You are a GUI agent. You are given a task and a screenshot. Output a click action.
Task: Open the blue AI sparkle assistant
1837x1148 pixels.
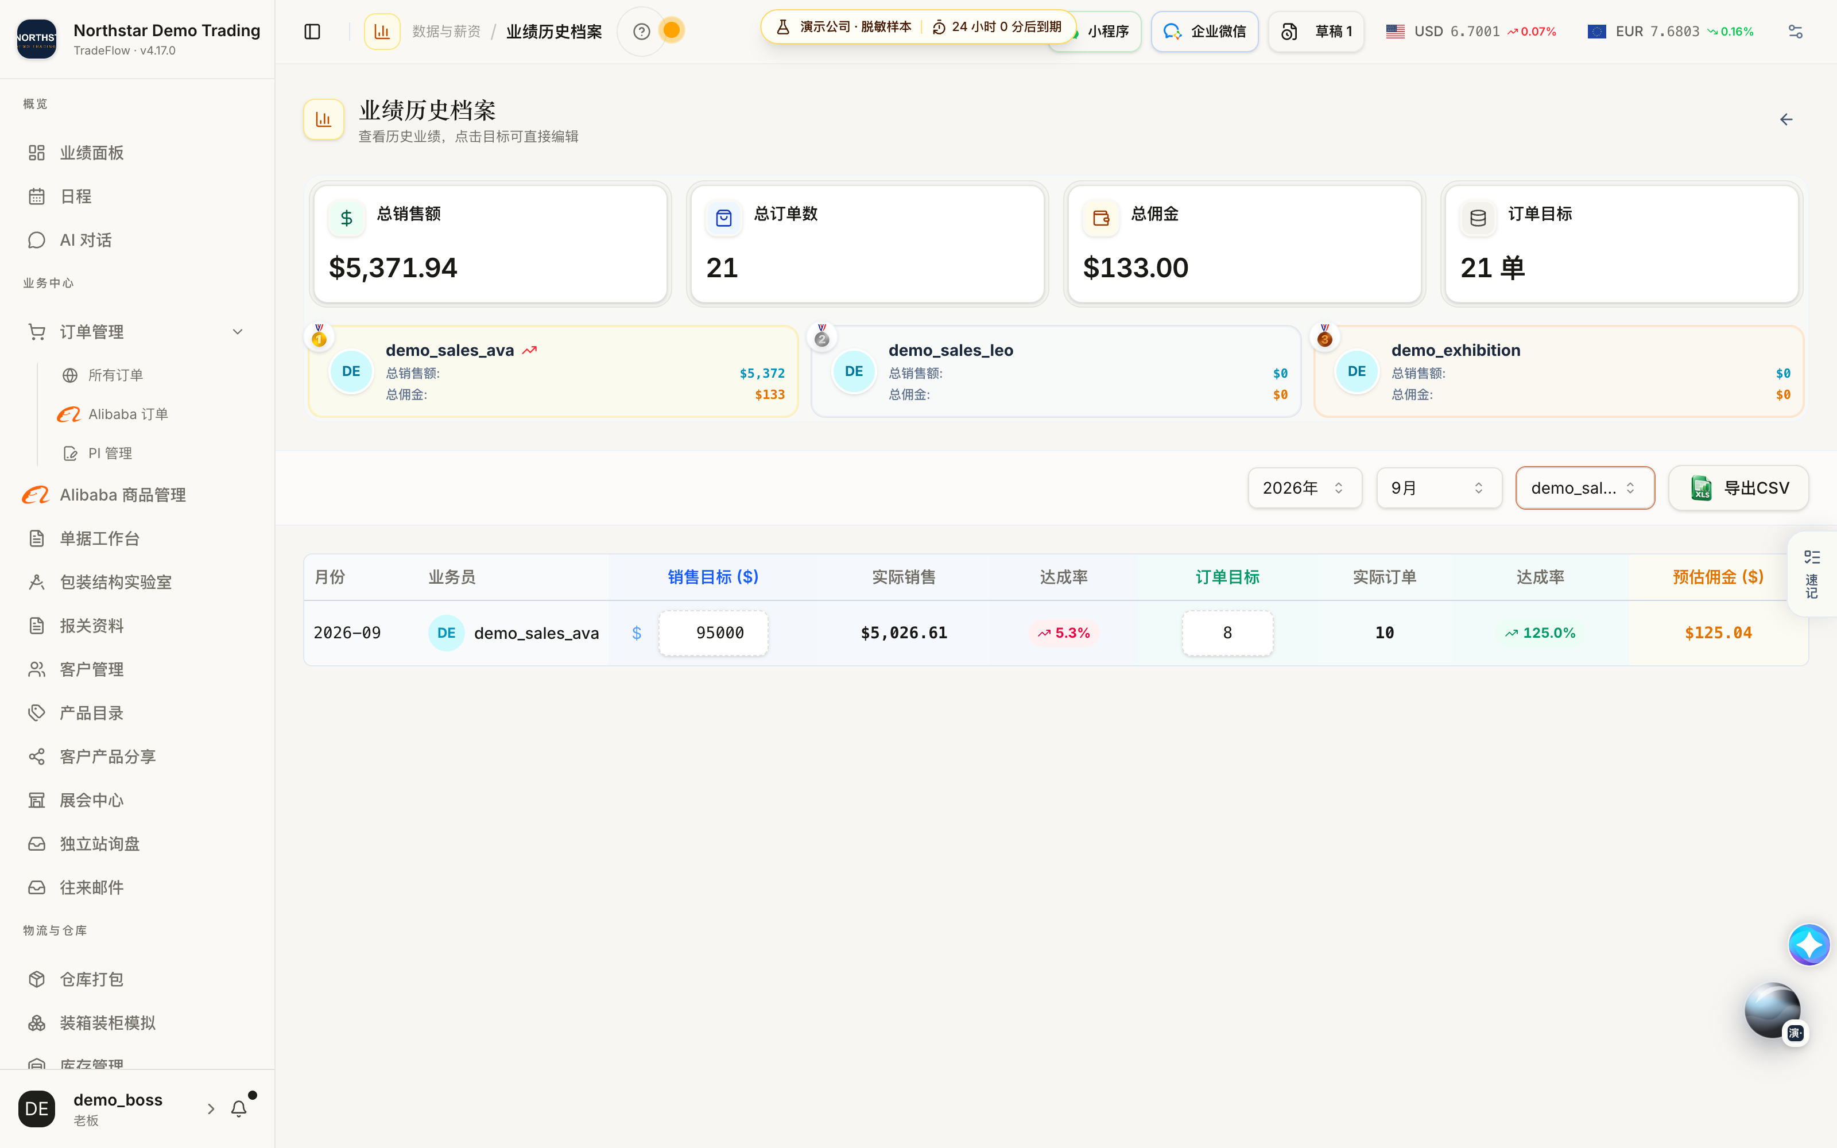click(1809, 945)
